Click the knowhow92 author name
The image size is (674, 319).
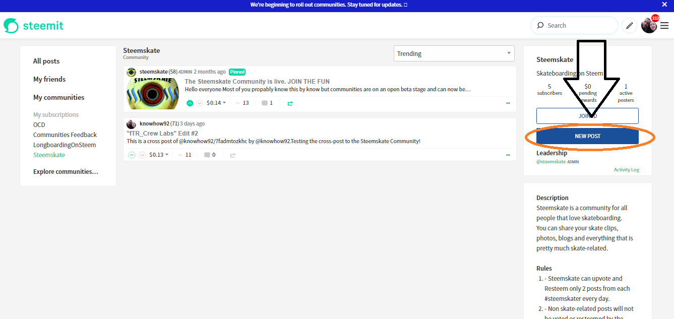click(x=154, y=124)
